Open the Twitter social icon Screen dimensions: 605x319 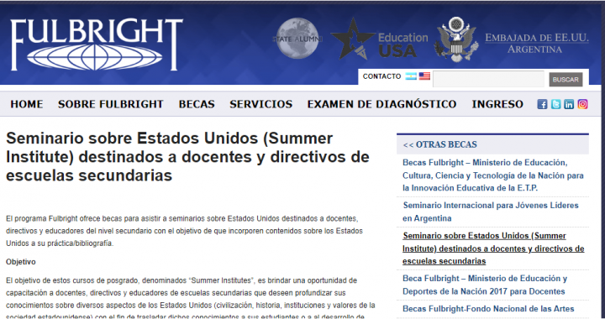(555, 104)
